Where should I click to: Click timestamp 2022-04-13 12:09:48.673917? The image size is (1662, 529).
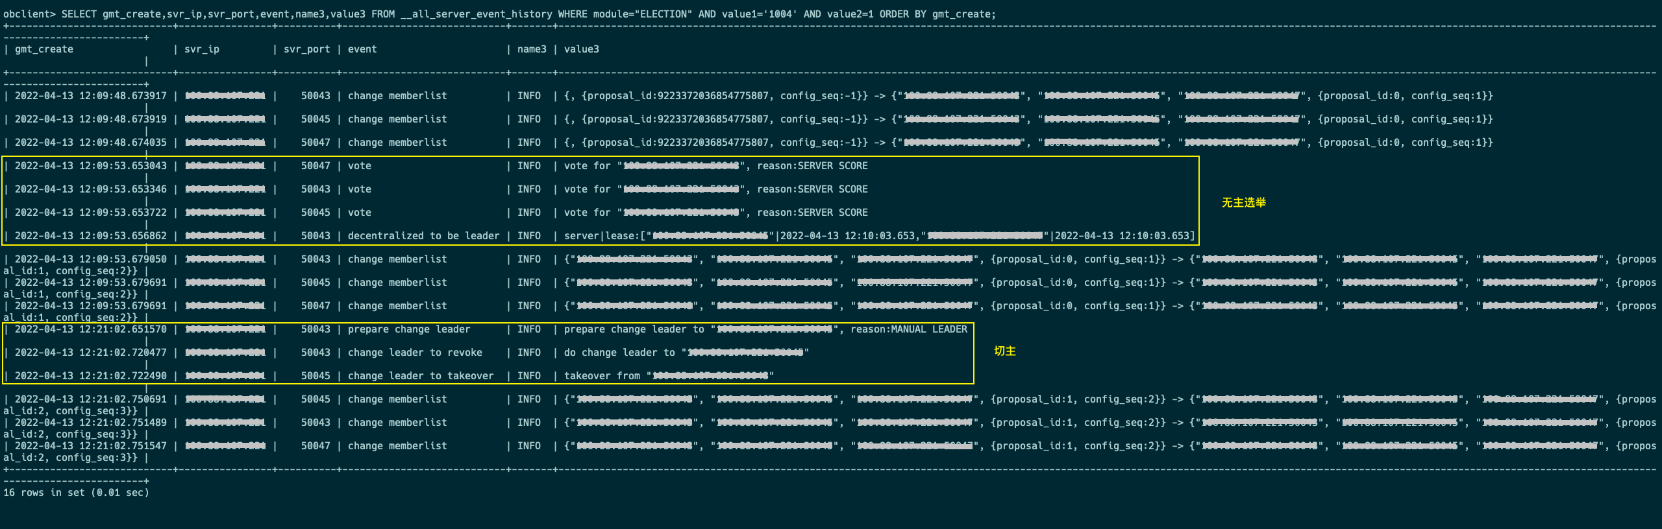[x=91, y=96]
